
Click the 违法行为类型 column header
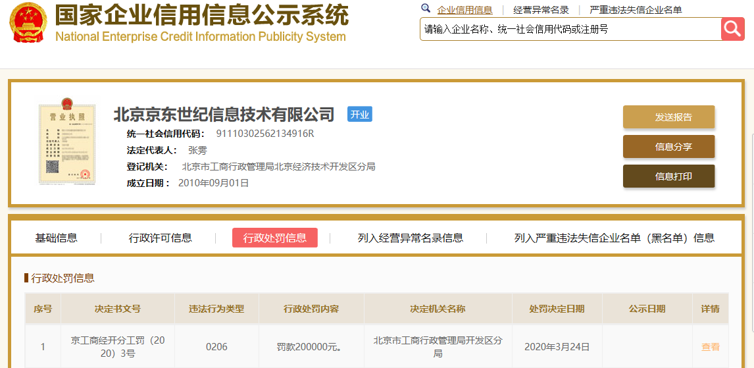(x=216, y=309)
